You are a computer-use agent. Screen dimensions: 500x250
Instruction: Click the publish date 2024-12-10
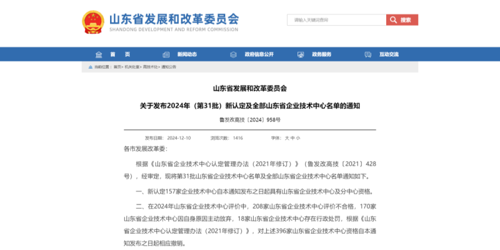(x=179, y=138)
